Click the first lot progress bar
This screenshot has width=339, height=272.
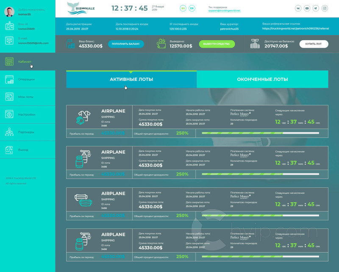click(x=260, y=133)
